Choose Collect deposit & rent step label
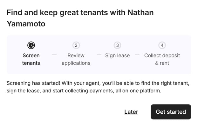Image resolution: width=198 pixels, height=127 pixels. [x=162, y=59]
